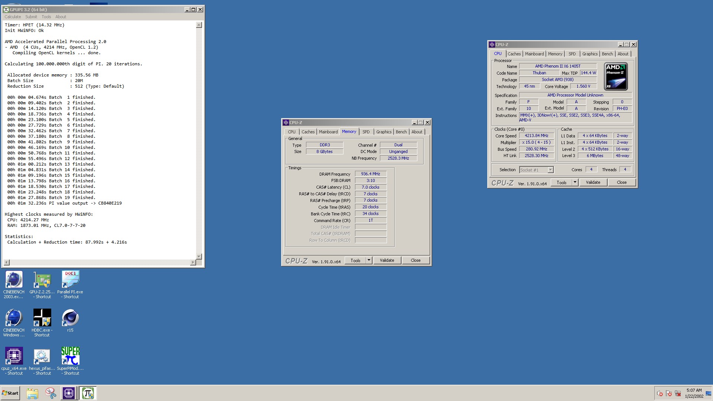713x401 pixels.
Task: Click the Core Speed value 4213.84 MHz
Action: coord(536,136)
